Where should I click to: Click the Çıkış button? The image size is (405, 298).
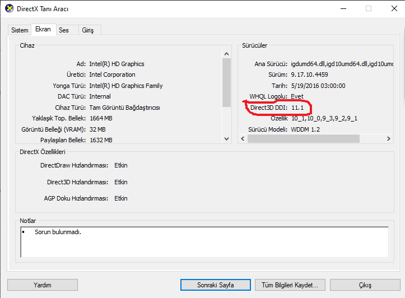point(365,285)
